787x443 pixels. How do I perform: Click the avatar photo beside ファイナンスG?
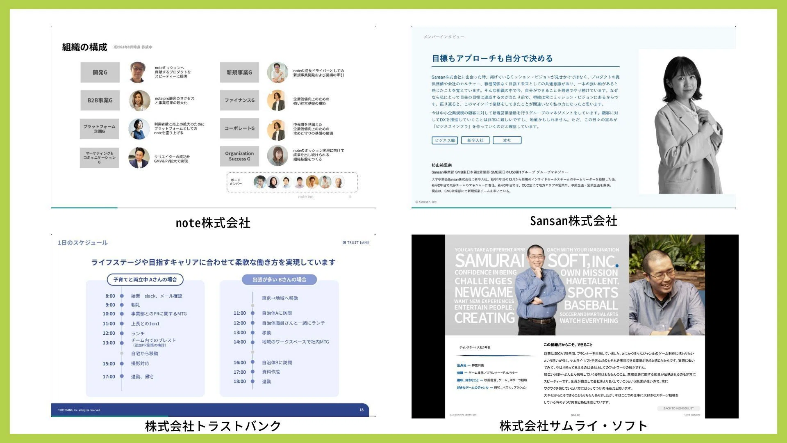coord(277,100)
